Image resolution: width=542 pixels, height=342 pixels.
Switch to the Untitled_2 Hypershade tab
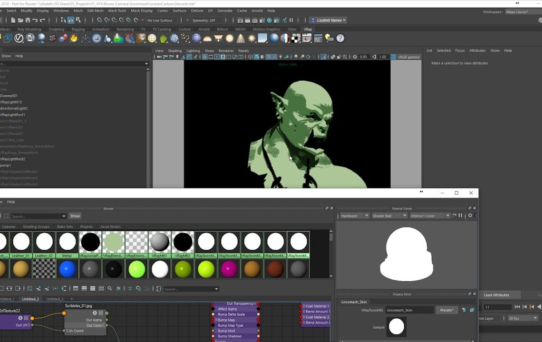[x=31, y=299]
